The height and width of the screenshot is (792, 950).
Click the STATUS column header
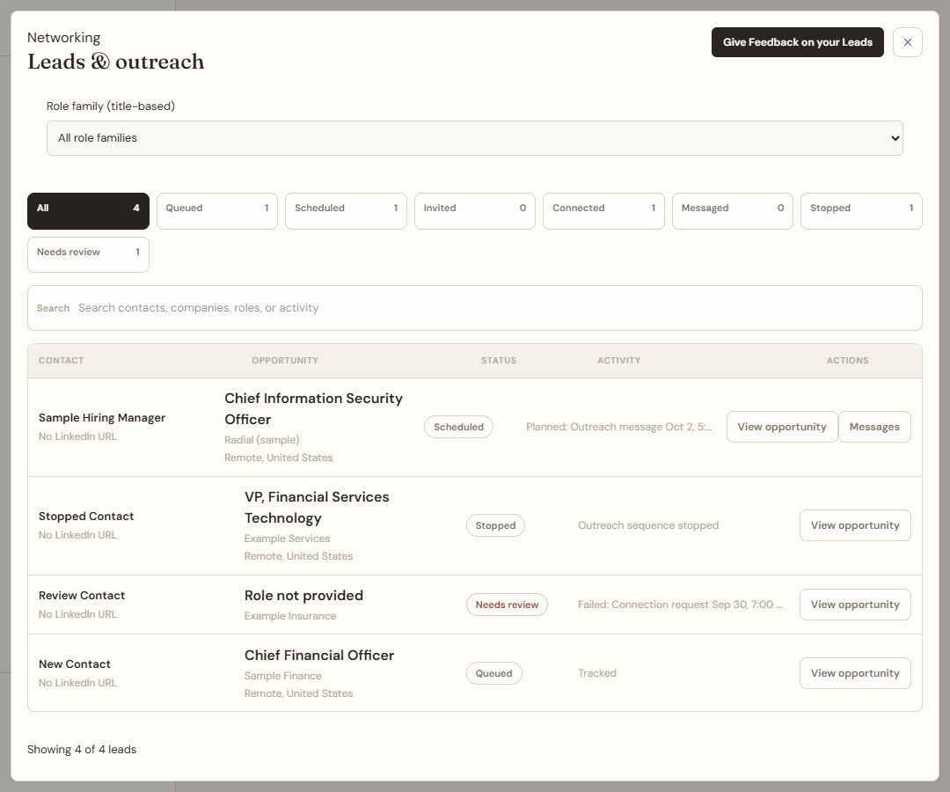pos(499,361)
